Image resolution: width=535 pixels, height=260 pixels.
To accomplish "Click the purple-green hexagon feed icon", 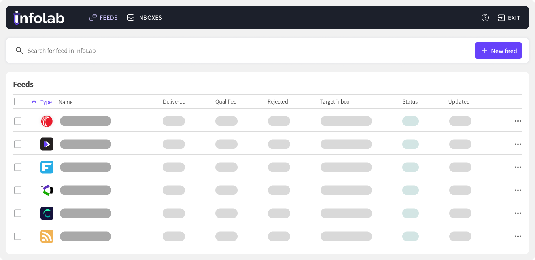I will pyautogui.click(x=47, y=190).
